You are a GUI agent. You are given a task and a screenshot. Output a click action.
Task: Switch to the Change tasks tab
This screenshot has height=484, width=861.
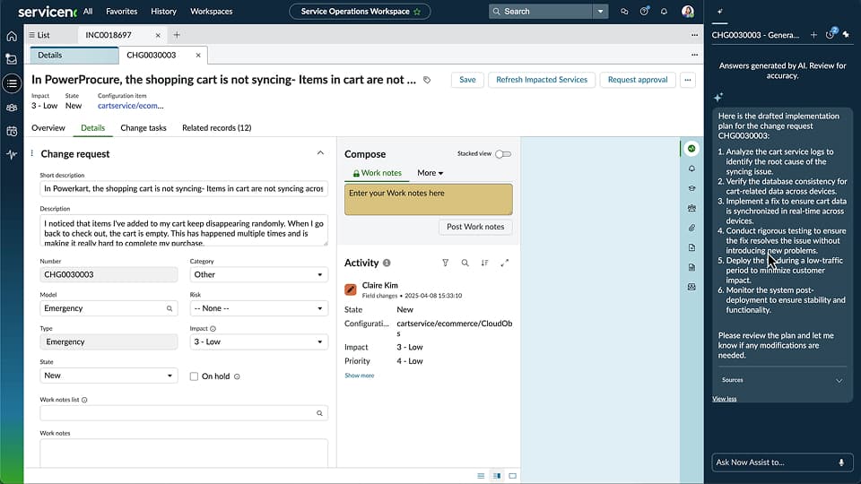(143, 128)
